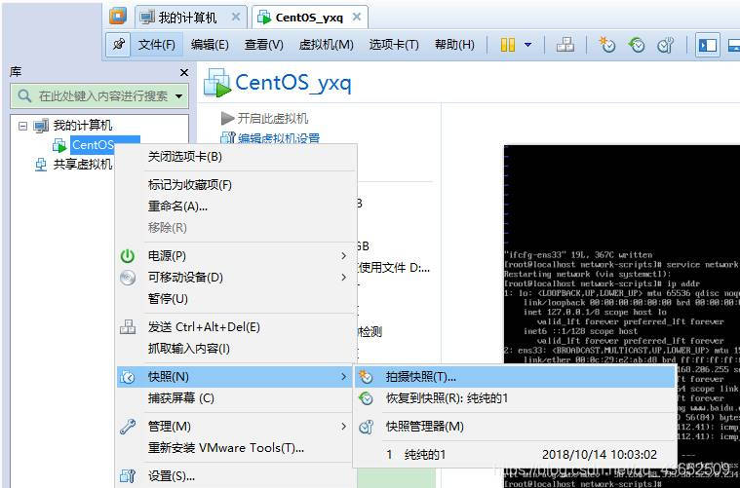Choose 重命名(A)... in context menu

pos(236,206)
